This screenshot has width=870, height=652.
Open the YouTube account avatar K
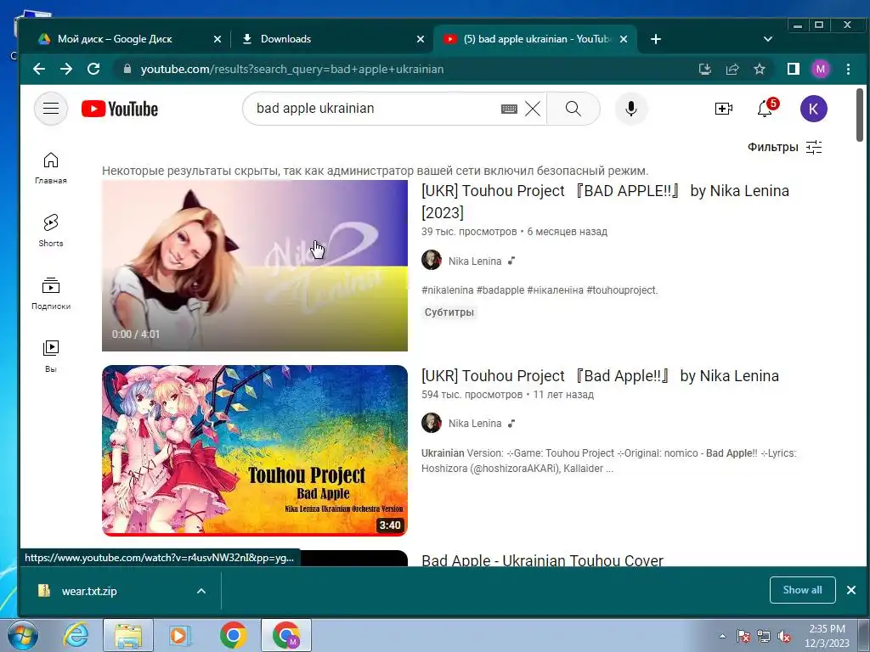point(813,109)
